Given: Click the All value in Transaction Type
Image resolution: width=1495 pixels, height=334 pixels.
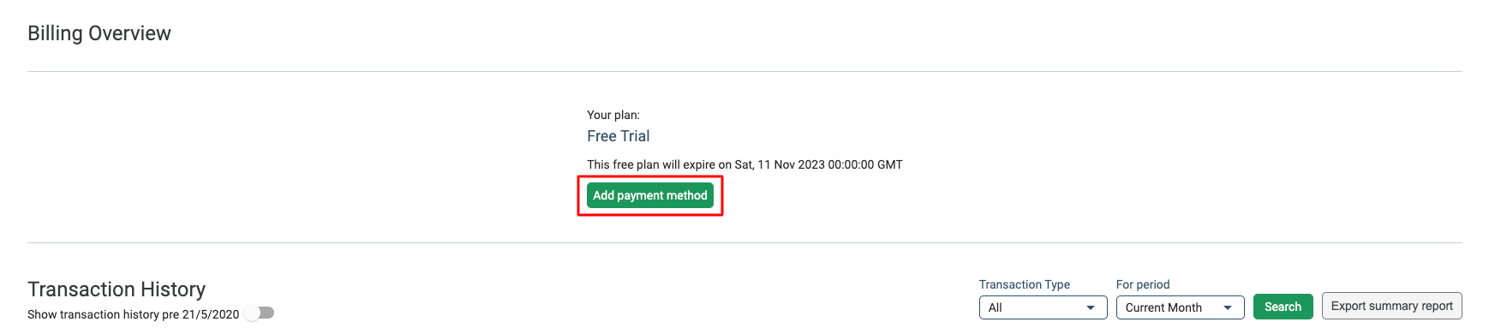Looking at the screenshot, I should (x=995, y=307).
